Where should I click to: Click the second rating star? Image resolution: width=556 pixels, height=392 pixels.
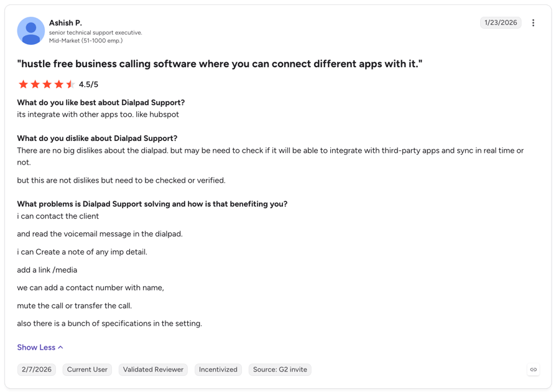(35, 84)
